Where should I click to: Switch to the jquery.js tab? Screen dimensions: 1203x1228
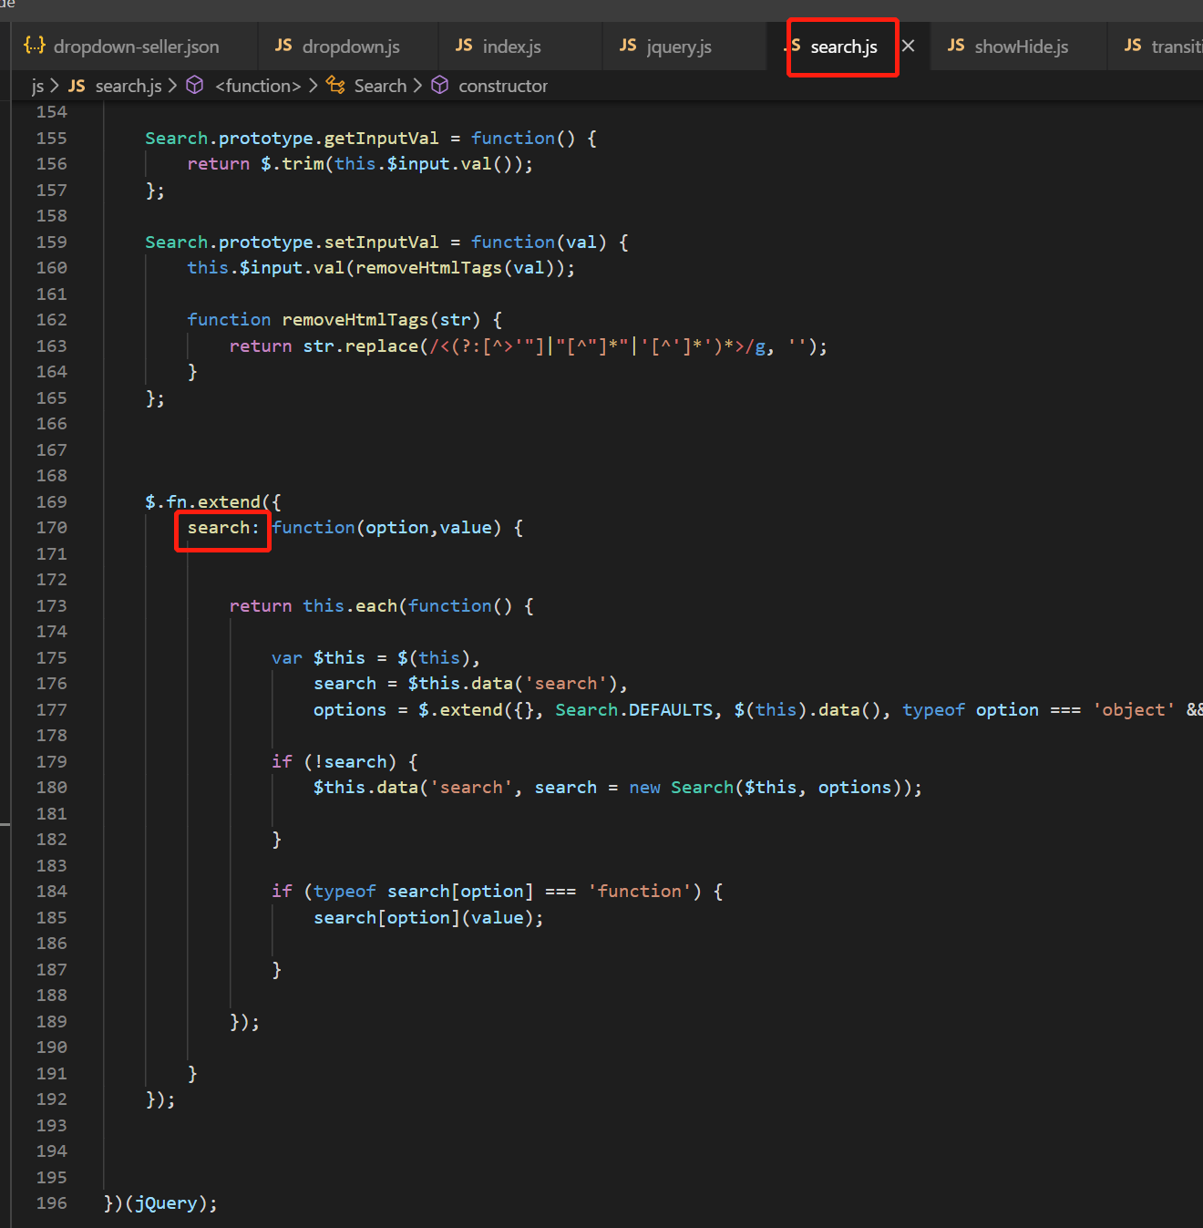point(678,46)
